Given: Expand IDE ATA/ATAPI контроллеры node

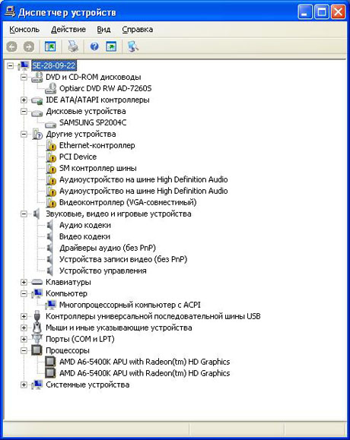Looking at the screenshot, I should pos(24,100).
